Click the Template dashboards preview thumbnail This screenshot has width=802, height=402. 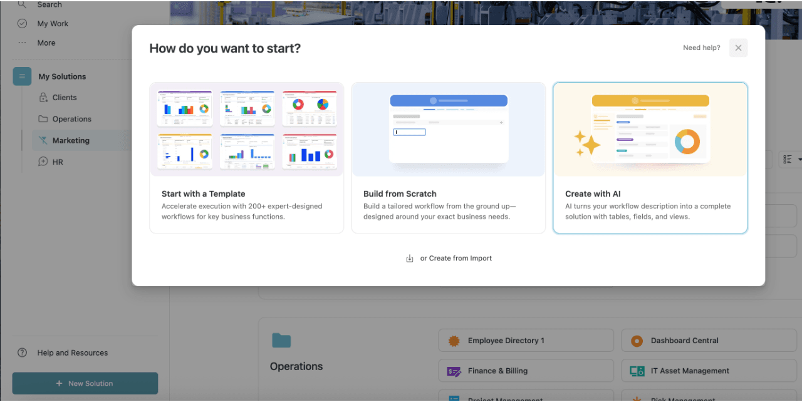coord(247,130)
